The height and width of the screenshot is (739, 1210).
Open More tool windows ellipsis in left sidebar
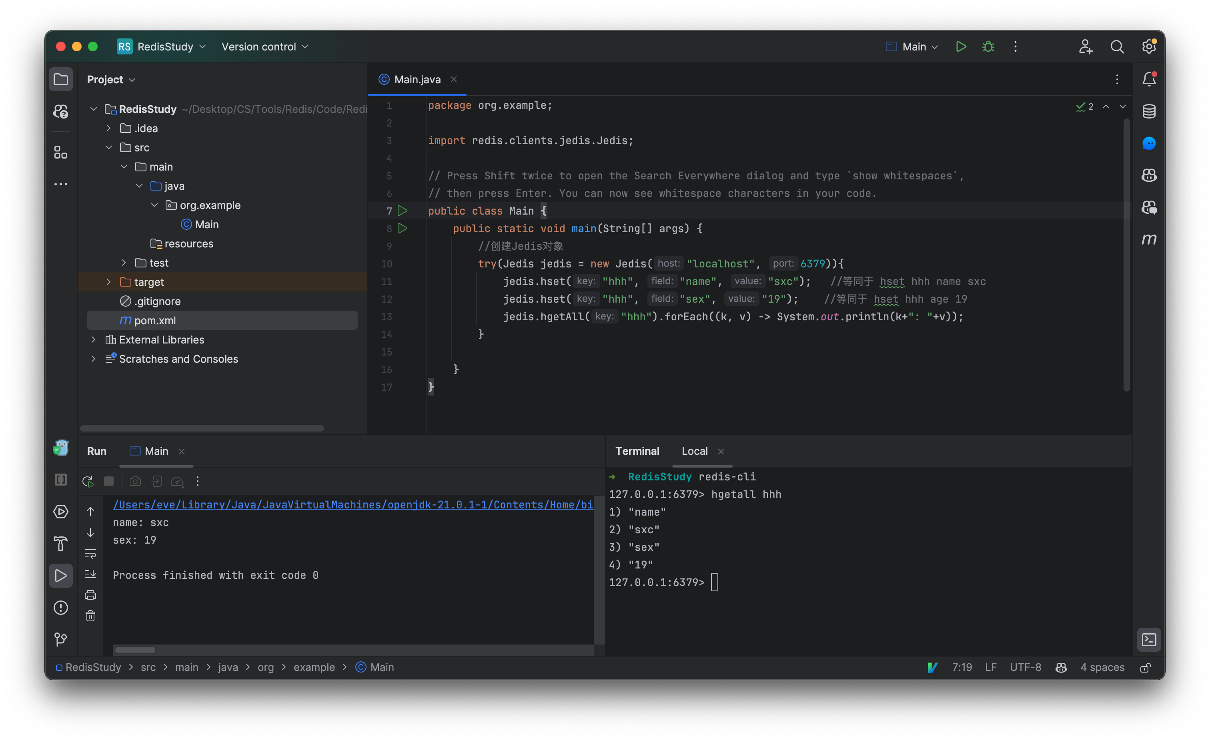[x=60, y=184]
